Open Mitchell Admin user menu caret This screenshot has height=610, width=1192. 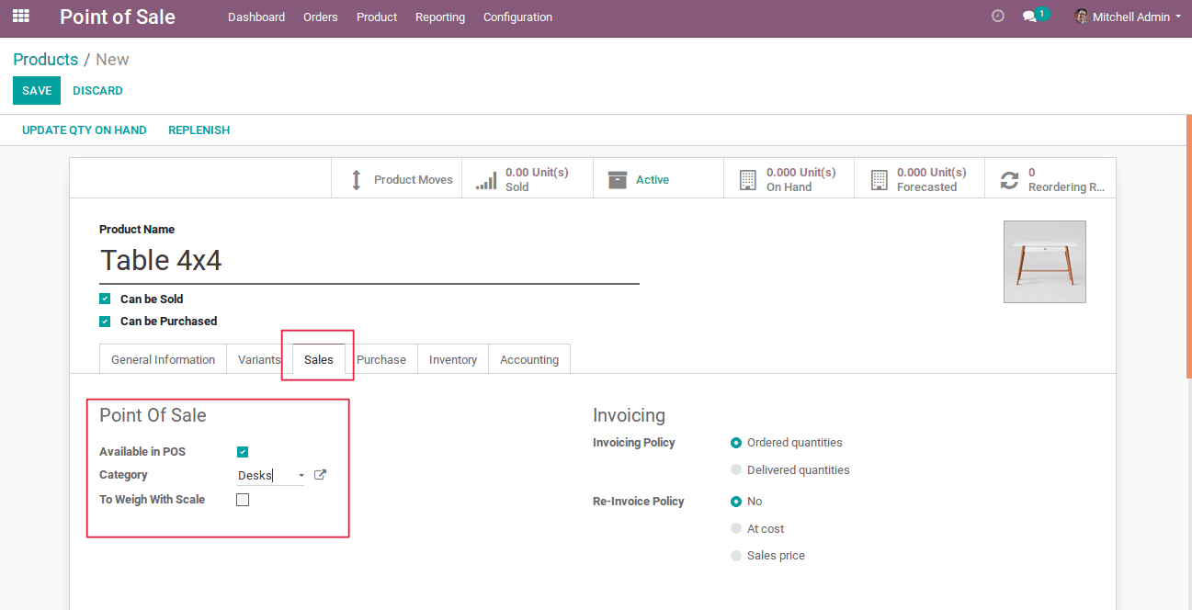coord(1178,17)
